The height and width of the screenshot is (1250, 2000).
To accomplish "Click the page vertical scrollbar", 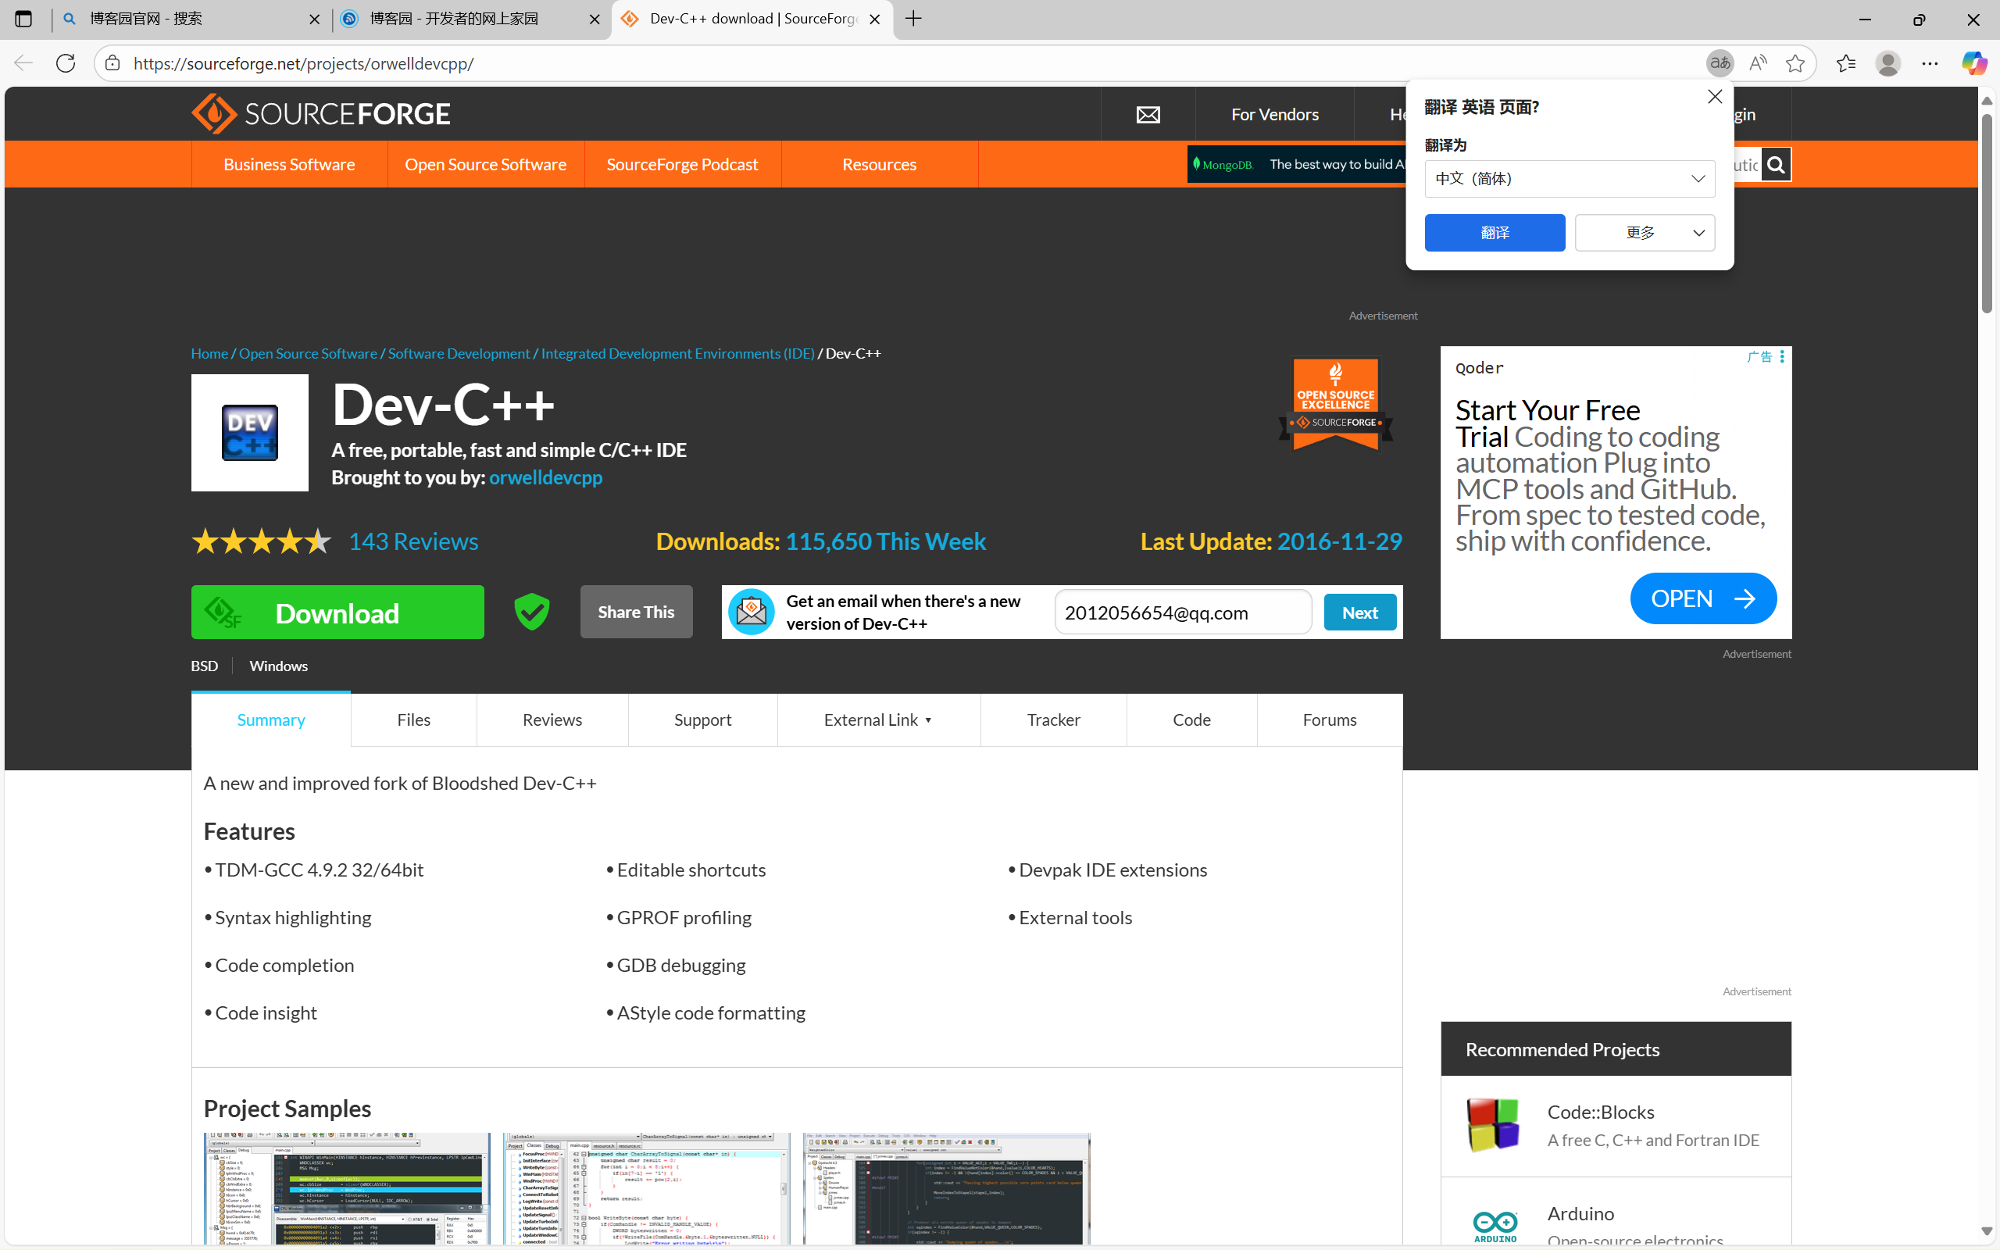I will tap(1987, 213).
